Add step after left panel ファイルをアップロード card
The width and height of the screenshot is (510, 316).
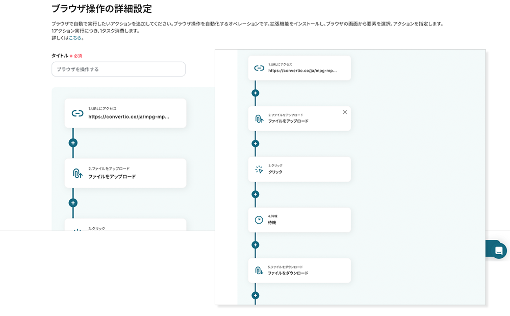(x=73, y=203)
